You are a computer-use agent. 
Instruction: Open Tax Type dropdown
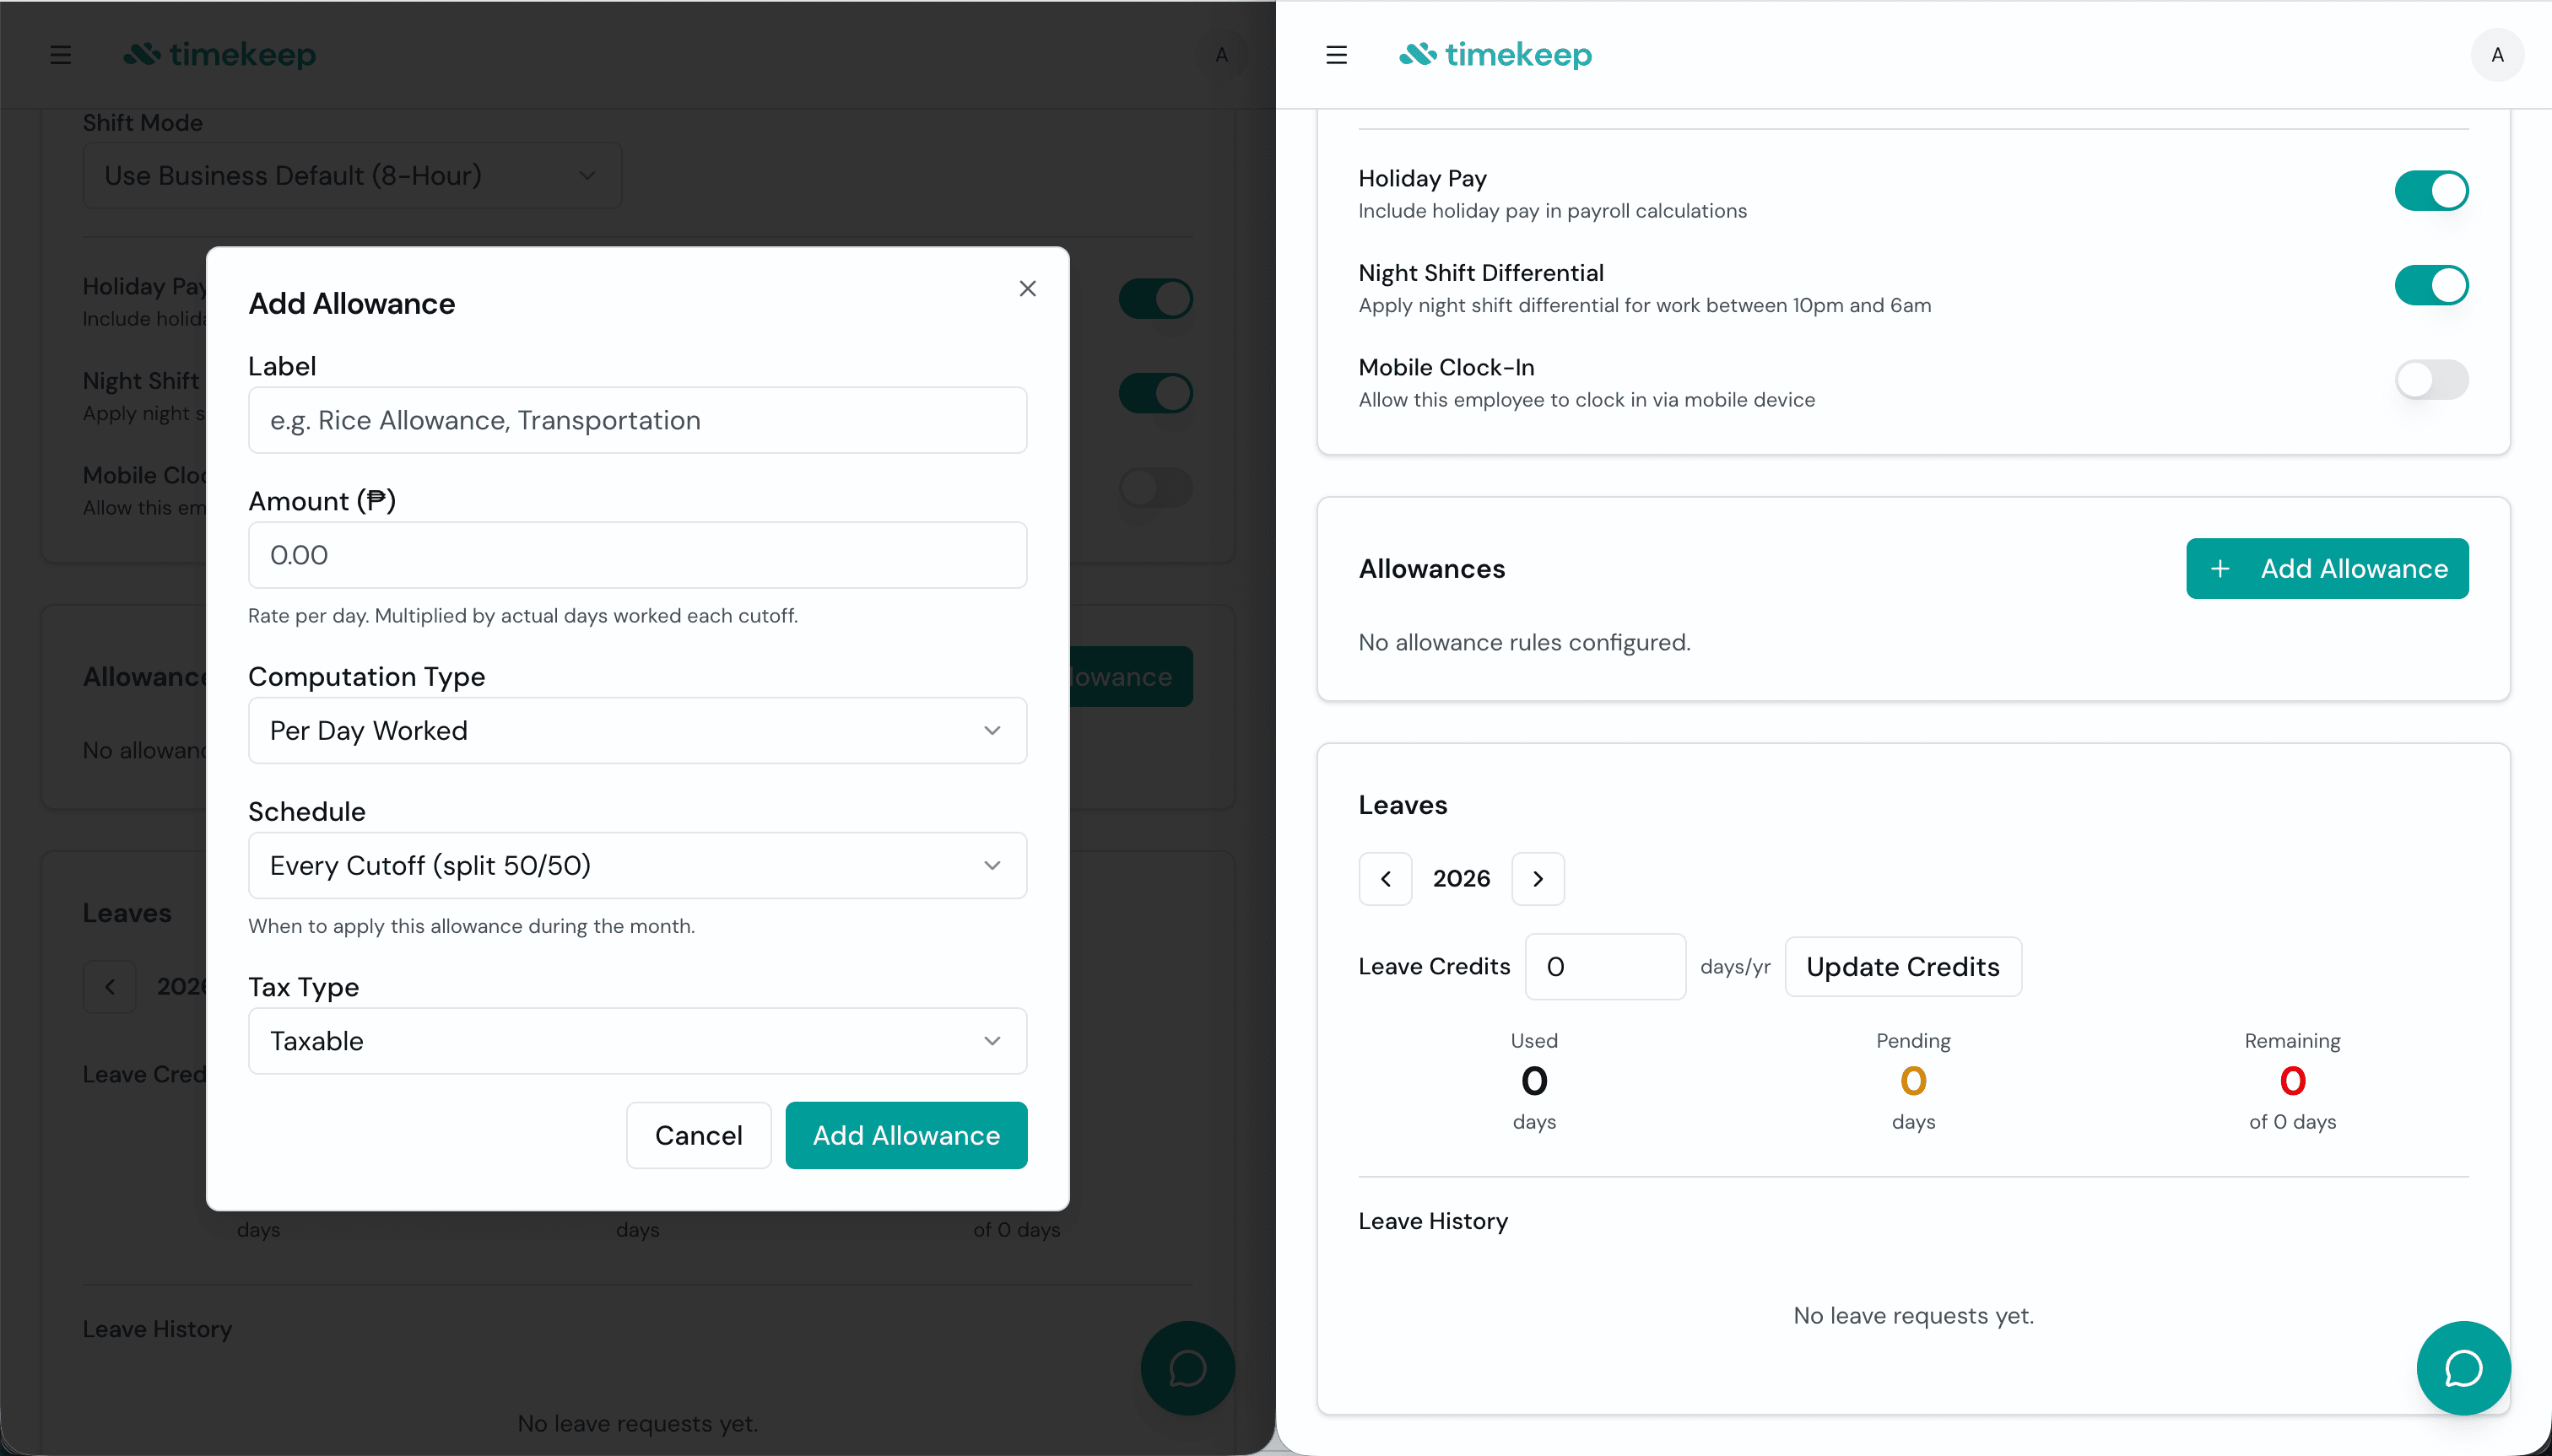coord(637,1041)
